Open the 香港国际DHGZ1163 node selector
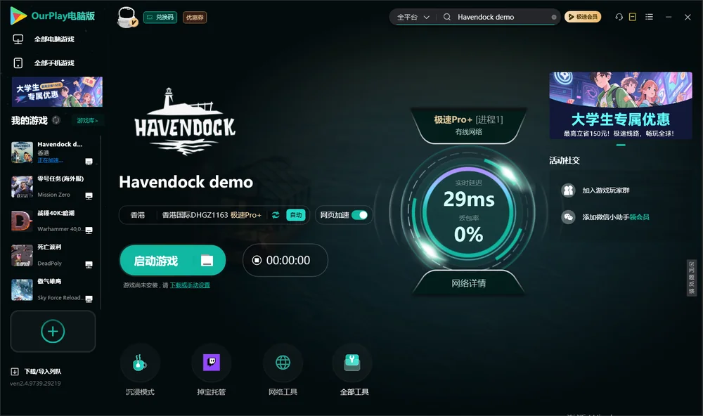 pos(212,215)
